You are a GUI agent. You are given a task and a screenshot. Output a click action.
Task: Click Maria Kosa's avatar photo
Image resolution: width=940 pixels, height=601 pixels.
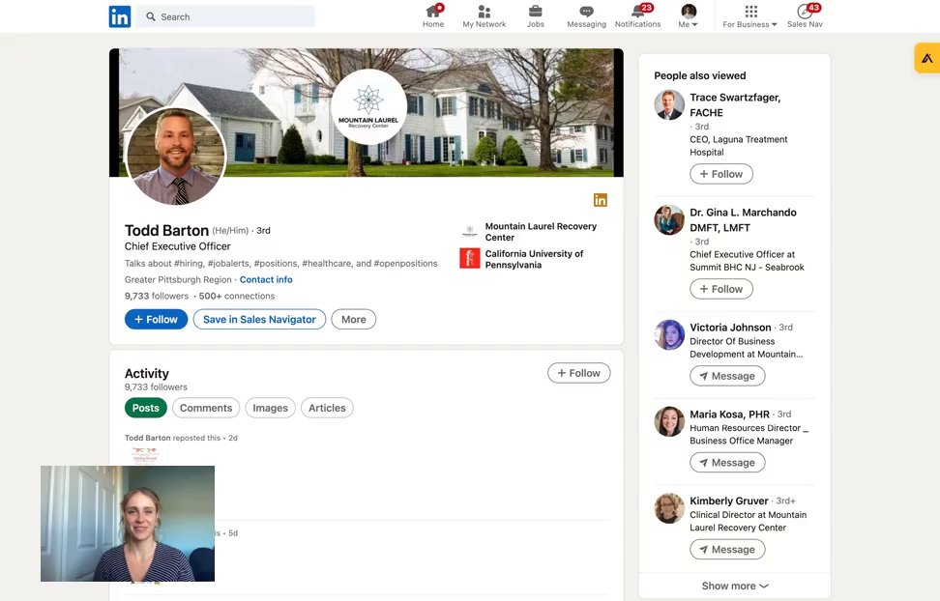pyautogui.click(x=669, y=421)
